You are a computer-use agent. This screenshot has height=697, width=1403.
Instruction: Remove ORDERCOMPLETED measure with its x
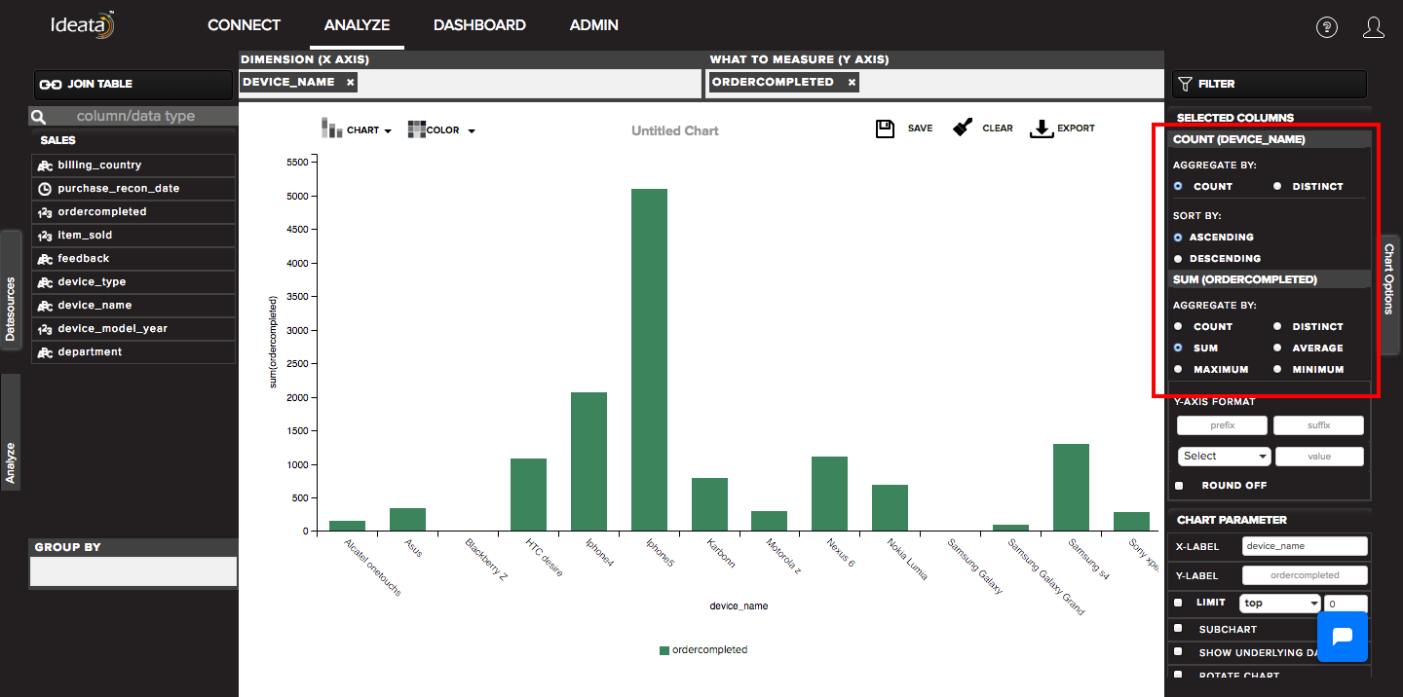click(x=852, y=82)
